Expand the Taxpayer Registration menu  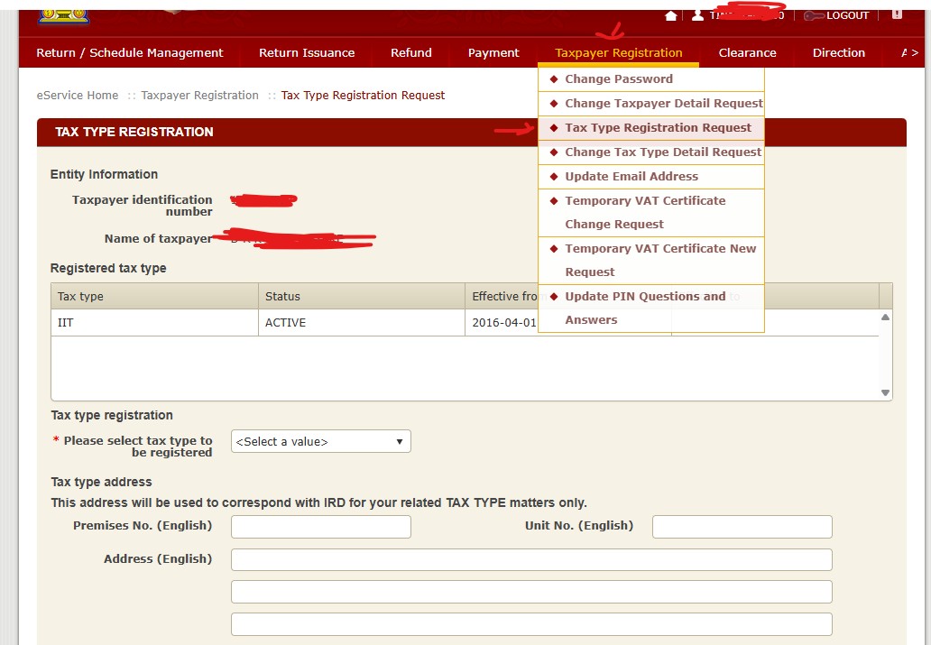click(618, 52)
